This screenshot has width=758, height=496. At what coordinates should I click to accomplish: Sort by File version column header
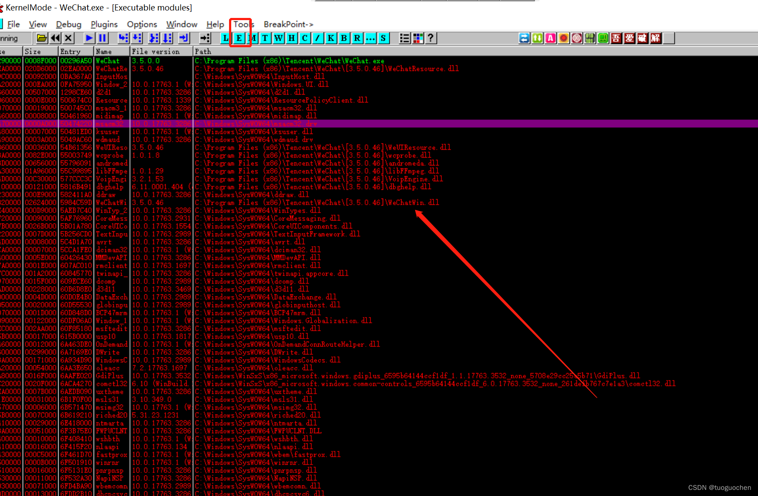pyautogui.click(x=162, y=52)
